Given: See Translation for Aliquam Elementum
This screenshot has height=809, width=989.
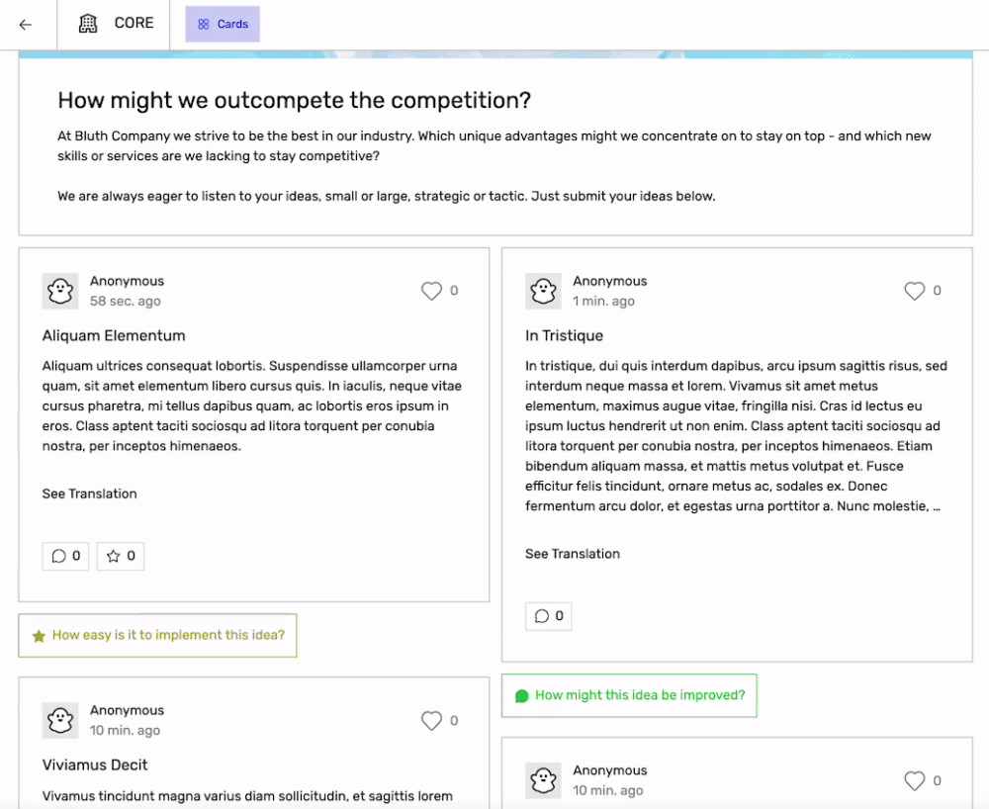Looking at the screenshot, I should [89, 494].
